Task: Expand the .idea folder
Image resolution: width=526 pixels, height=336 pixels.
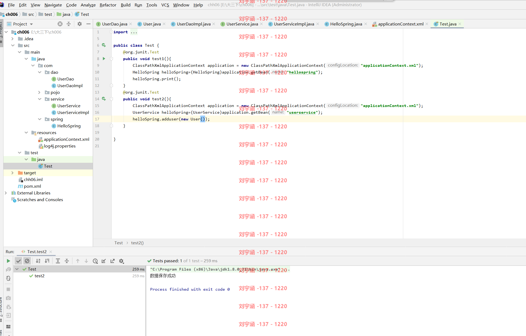Action: [x=13, y=39]
